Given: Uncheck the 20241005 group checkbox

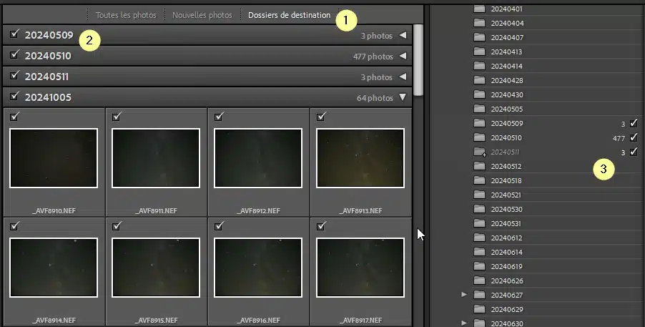Looking at the screenshot, I should pos(14,97).
